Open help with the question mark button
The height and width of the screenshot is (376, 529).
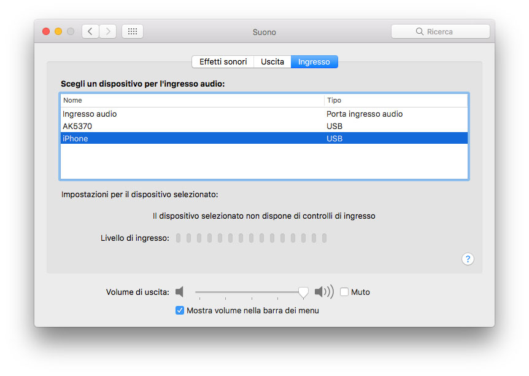tap(468, 259)
